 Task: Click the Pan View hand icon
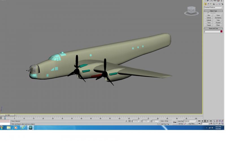[217, 124]
